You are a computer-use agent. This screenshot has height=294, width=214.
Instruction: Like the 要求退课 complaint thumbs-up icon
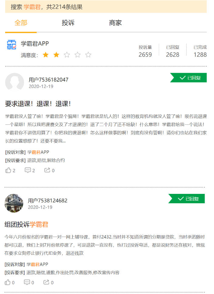[8, 170]
